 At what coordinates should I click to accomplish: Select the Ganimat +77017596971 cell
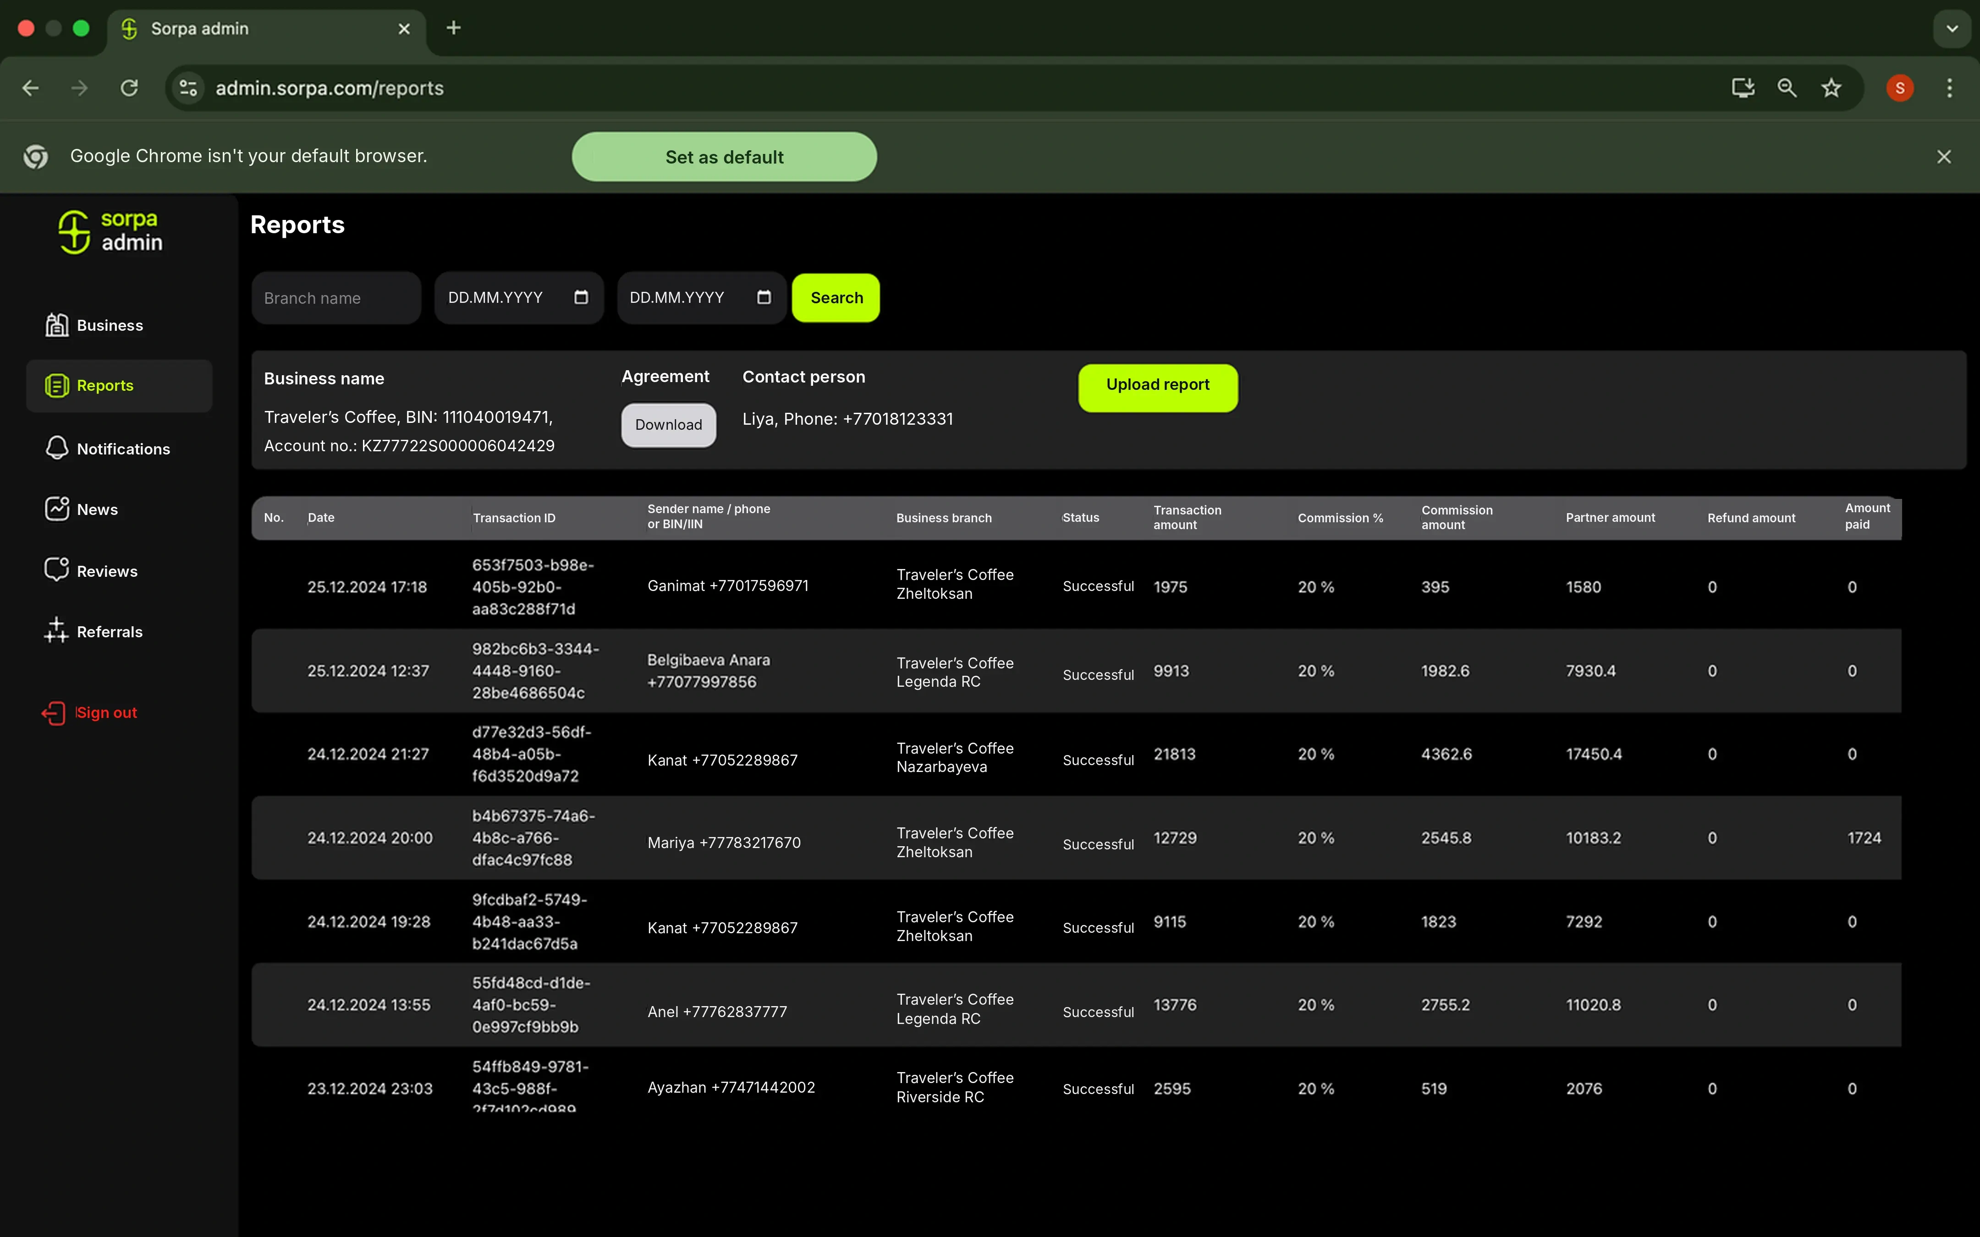[727, 586]
